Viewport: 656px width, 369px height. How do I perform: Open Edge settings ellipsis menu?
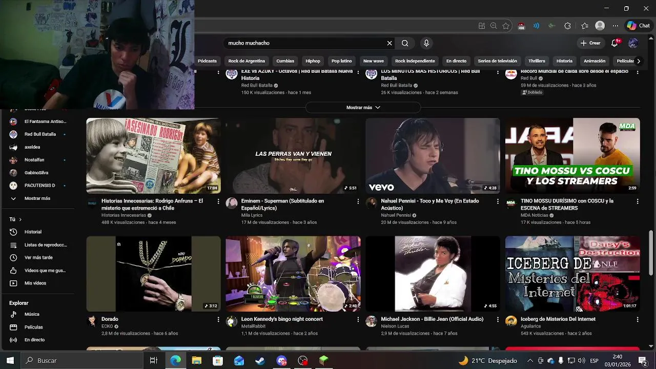616,26
